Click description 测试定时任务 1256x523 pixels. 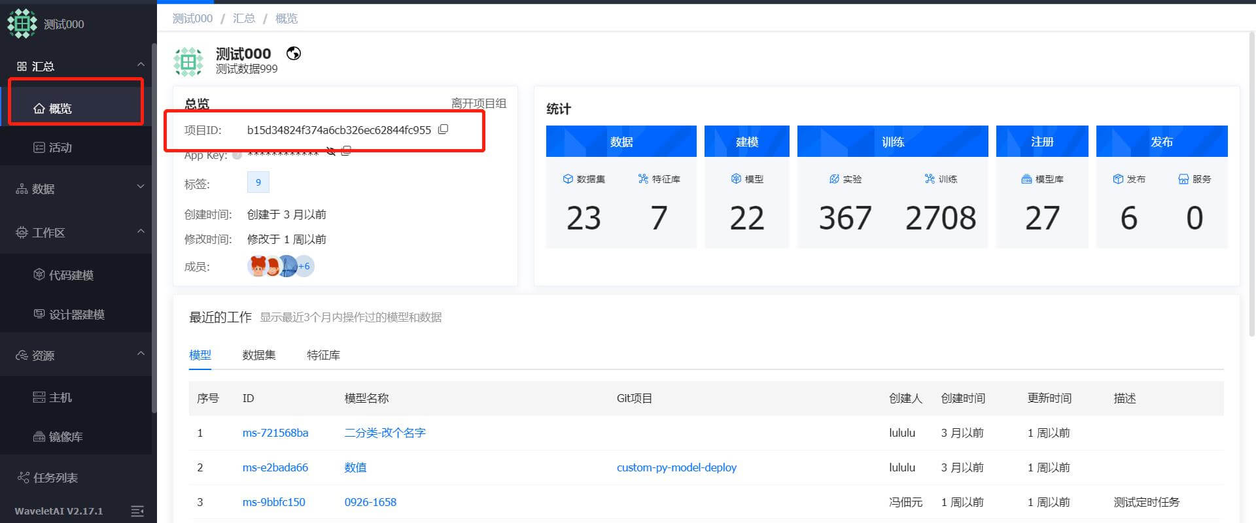click(x=1147, y=502)
